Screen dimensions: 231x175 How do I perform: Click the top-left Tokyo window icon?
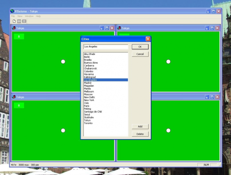14,28
